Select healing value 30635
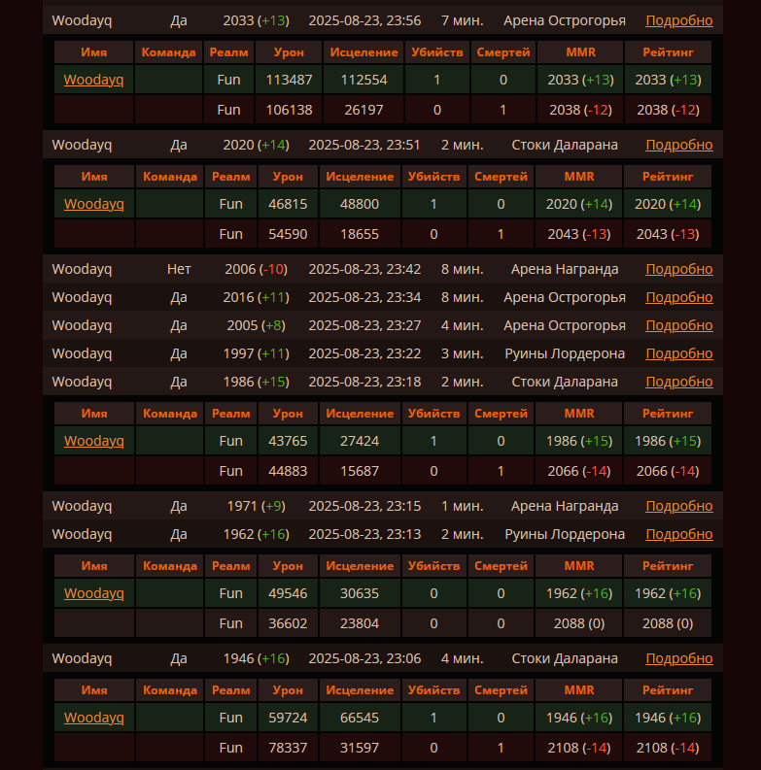The image size is (761, 770). 360,593
